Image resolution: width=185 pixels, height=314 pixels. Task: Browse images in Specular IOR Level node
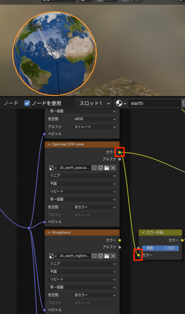click(53, 168)
